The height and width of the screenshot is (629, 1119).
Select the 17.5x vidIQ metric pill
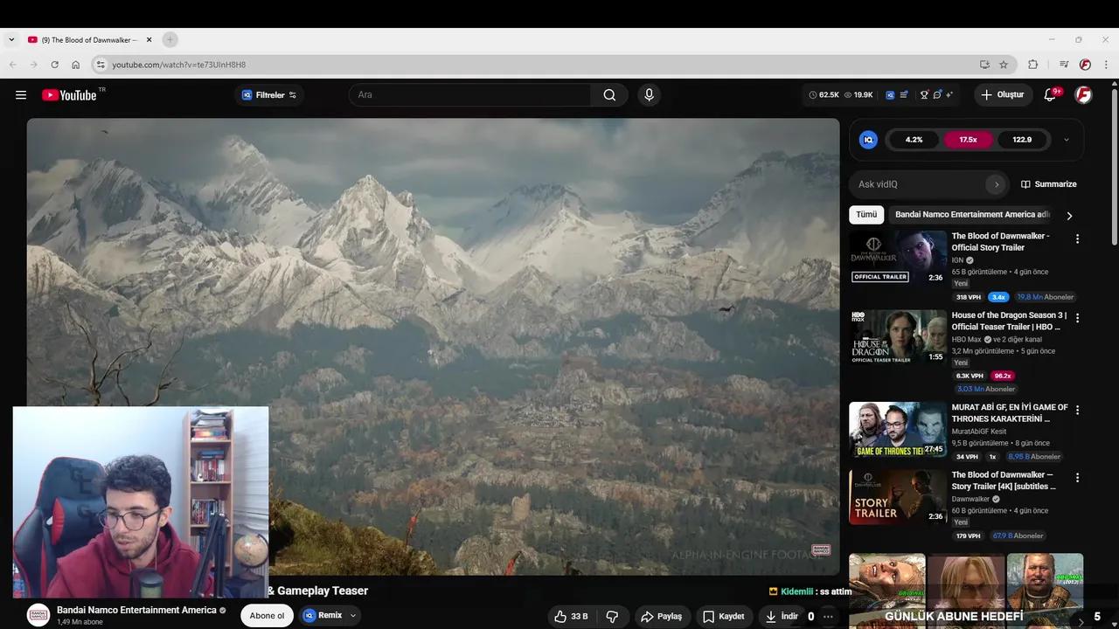(968, 140)
